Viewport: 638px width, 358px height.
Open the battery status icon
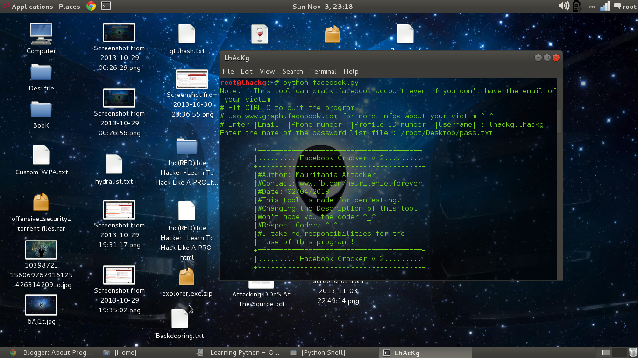pyautogui.click(x=577, y=6)
